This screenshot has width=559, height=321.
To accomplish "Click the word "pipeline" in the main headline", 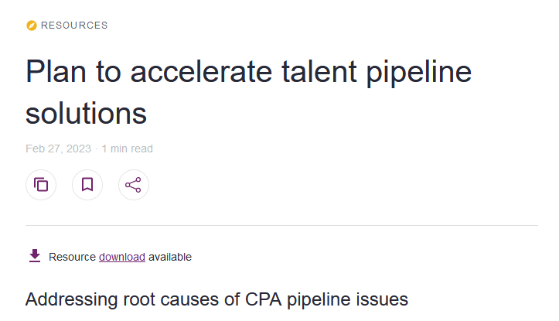I will pos(418,72).
